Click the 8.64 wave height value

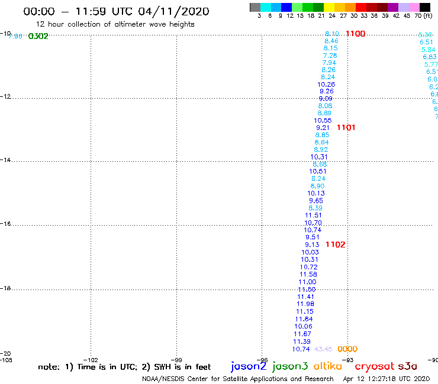[321, 142]
